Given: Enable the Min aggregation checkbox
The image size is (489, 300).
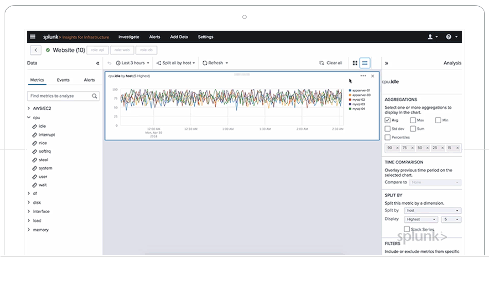Looking at the screenshot, I should 438,120.
